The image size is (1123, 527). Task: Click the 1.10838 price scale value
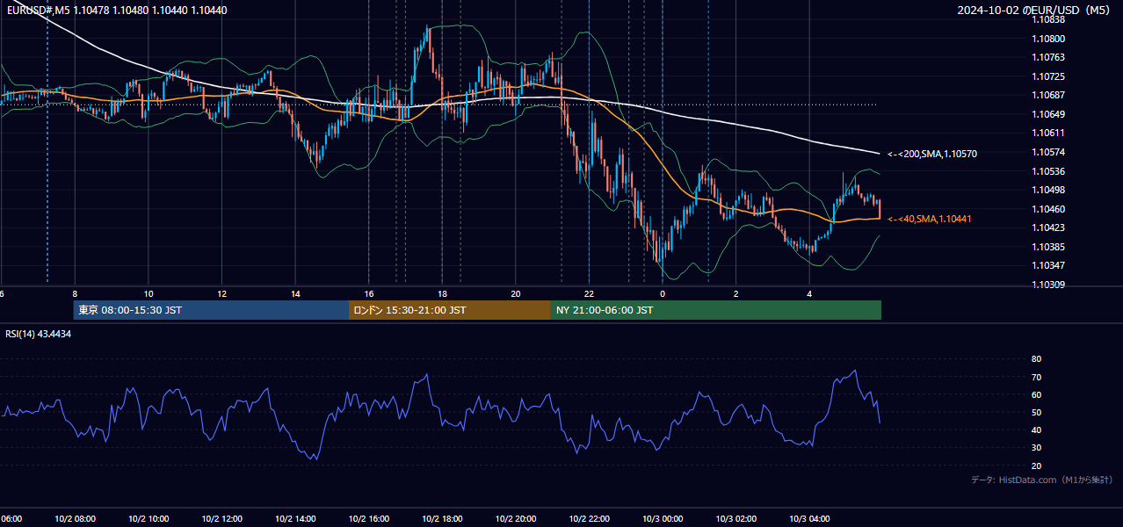1047,19
